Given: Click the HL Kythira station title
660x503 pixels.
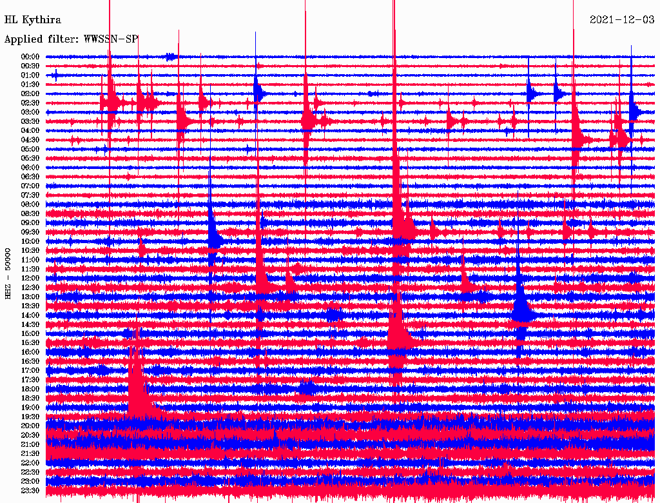Looking at the screenshot, I should [x=33, y=20].
